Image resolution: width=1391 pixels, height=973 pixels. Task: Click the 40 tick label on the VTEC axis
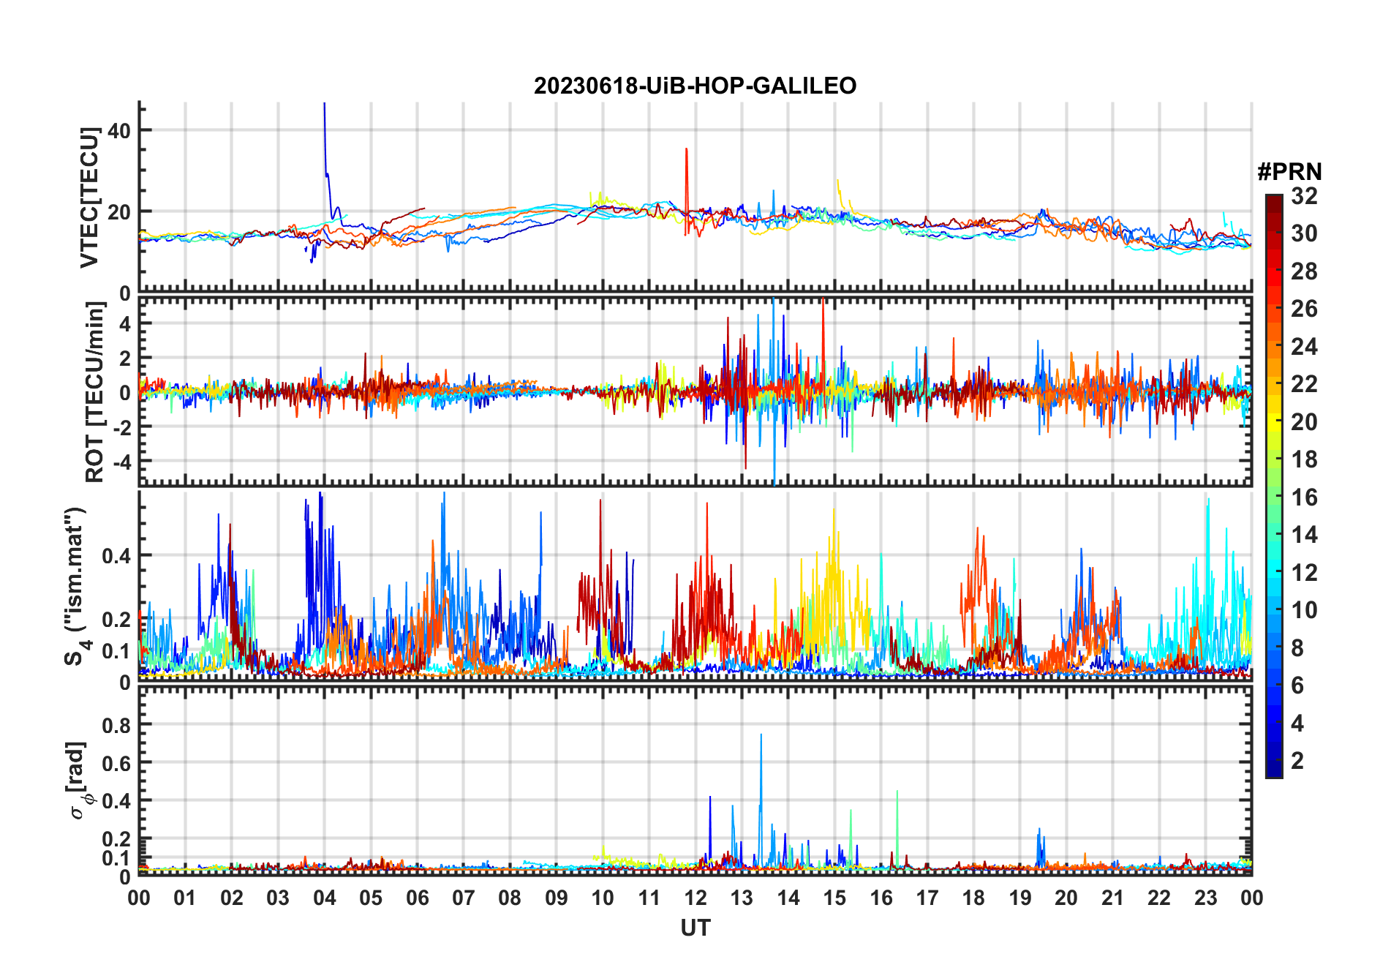[119, 131]
